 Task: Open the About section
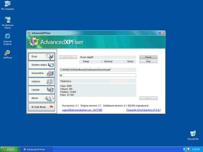(42, 98)
